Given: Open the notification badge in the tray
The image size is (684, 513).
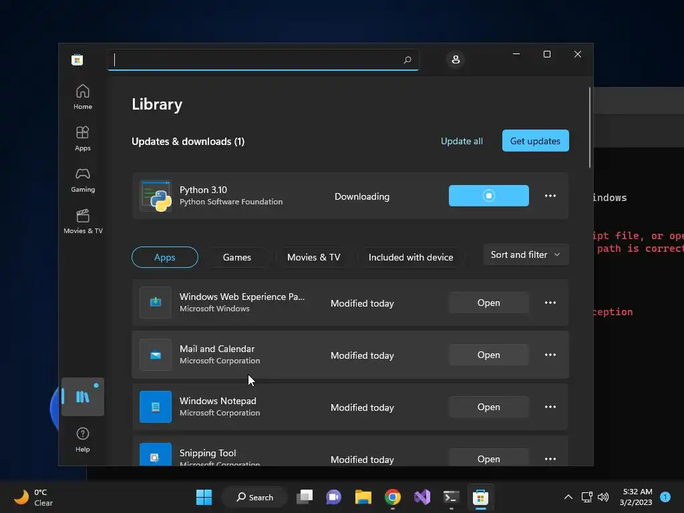Looking at the screenshot, I should [665, 497].
